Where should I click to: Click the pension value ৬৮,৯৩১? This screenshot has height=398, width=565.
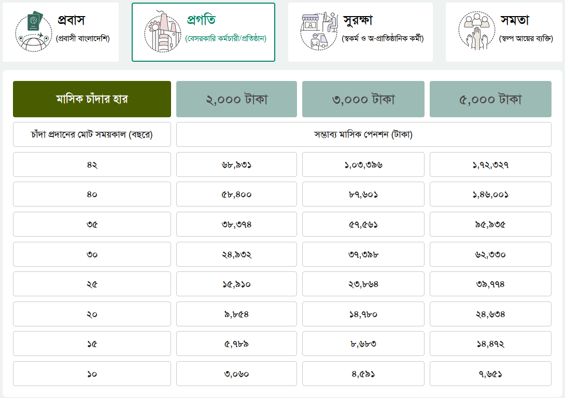[x=236, y=164]
